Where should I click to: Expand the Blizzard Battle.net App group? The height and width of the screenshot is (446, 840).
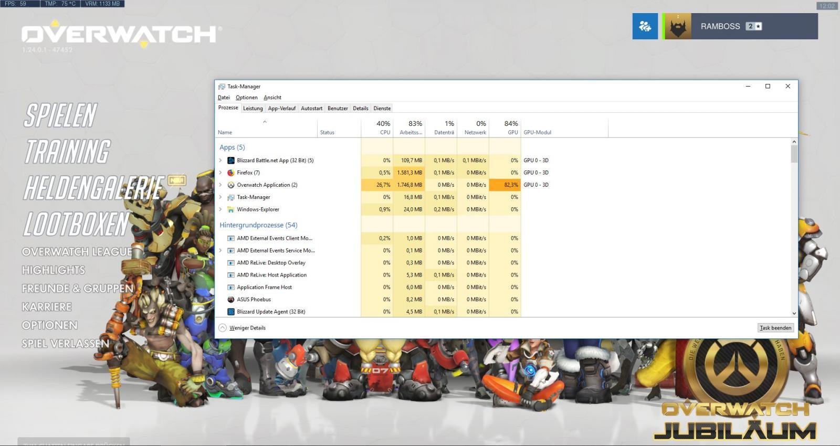(220, 161)
